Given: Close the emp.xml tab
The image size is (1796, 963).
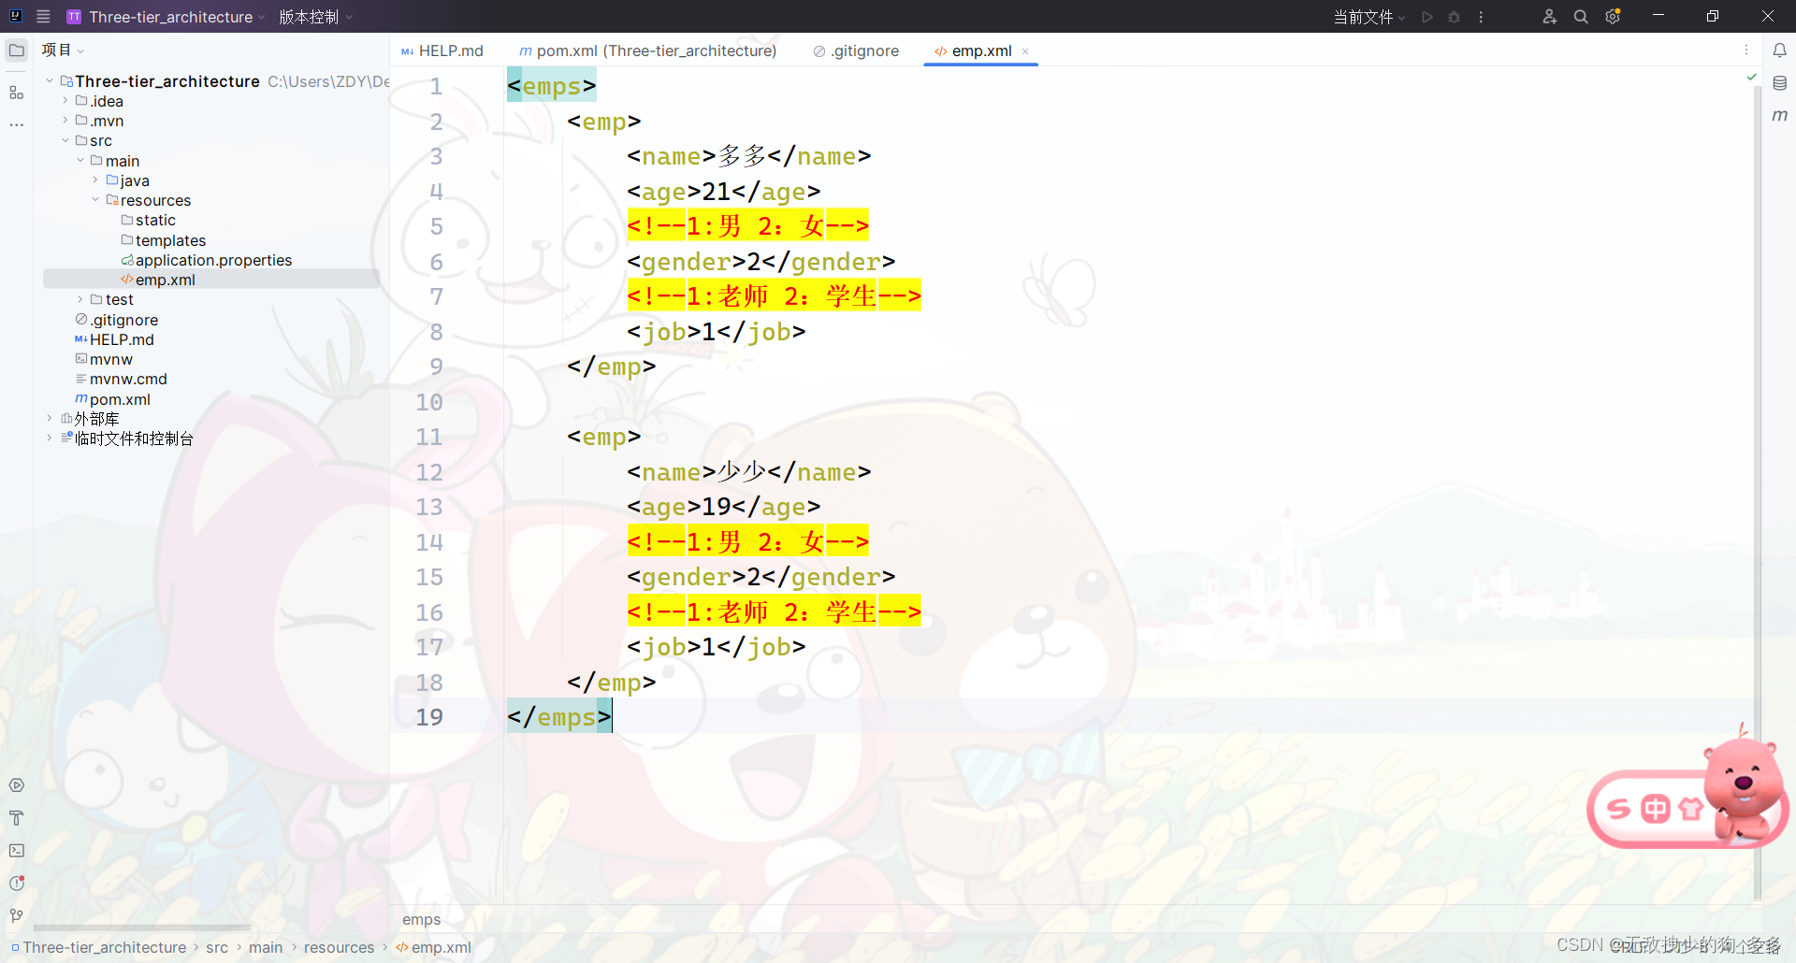Looking at the screenshot, I should pos(1026,51).
